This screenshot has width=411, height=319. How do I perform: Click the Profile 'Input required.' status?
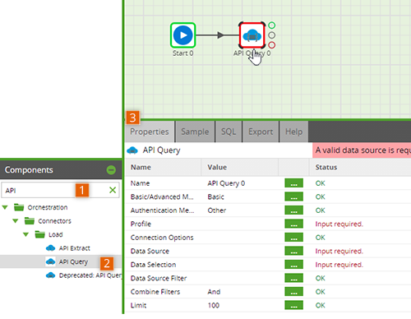[x=339, y=224]
